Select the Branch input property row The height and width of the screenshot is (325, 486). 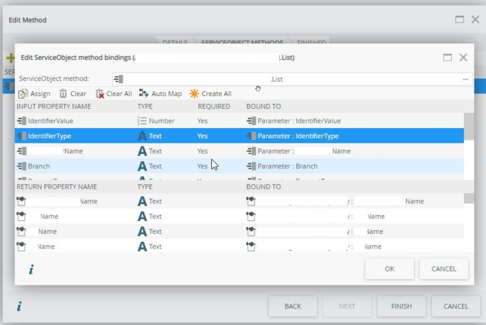(239, 166)
